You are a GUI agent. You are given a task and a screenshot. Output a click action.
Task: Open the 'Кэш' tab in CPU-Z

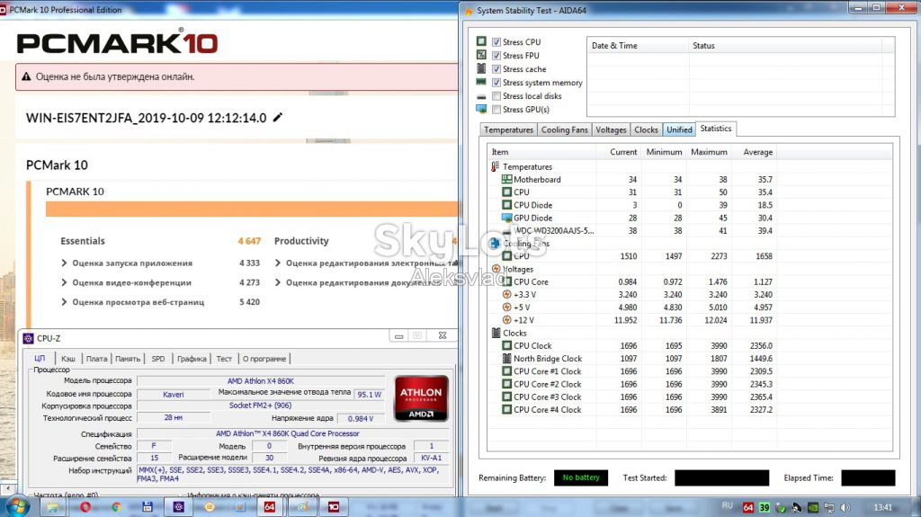coord(68,359)
